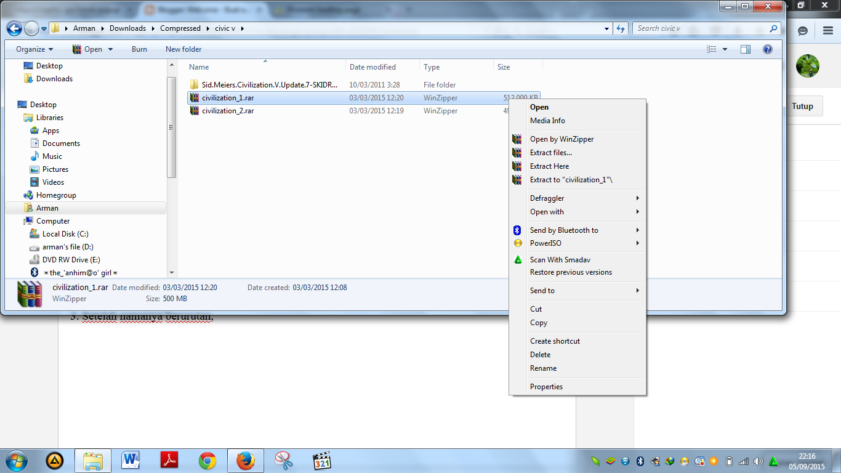Open the dropdown arrow beside the Open button
Image resolution: width=841 pixels, height=473 pixels.
click(111, 49)
